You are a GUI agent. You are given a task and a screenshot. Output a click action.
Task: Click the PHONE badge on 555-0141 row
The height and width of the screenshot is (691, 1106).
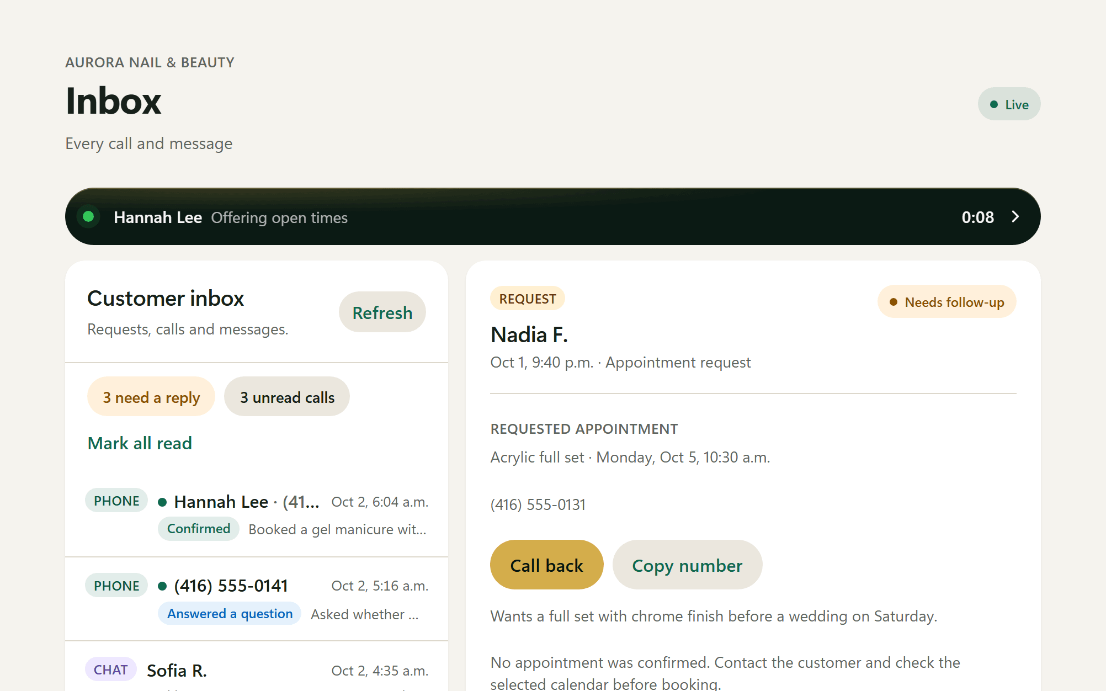coord(116,586)
